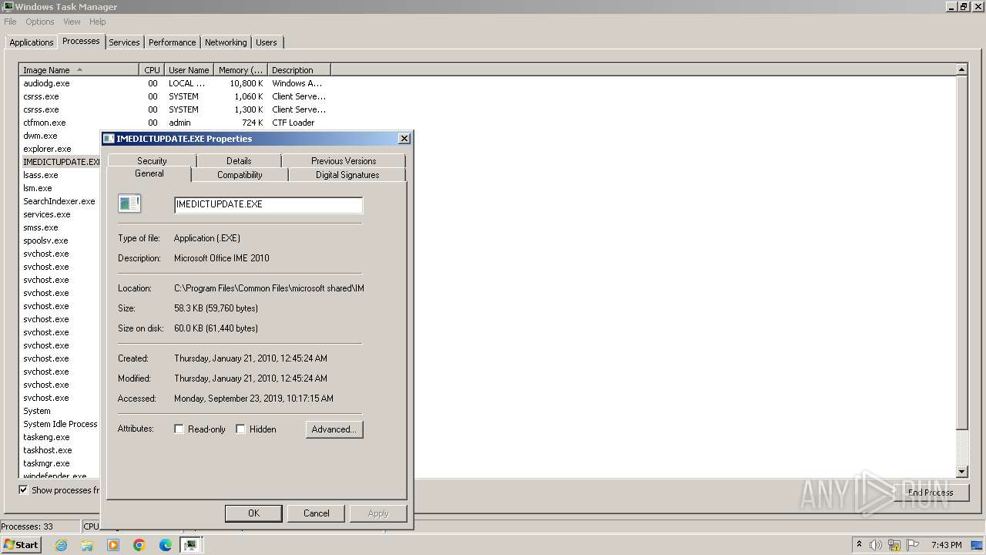The height and width of the screenshot is (555, 986).
Task: Click Cancel in Properties dialog
Action: coord(316,513)
